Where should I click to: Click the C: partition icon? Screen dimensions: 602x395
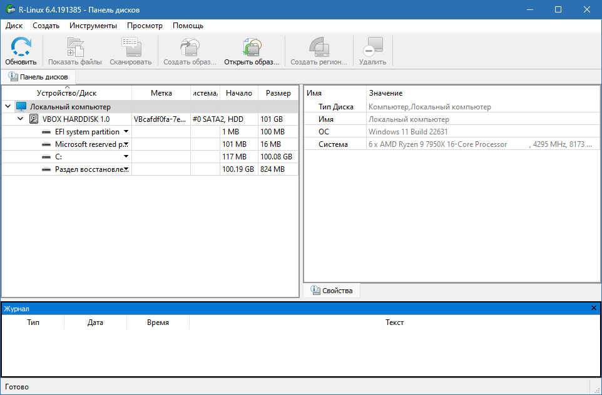point(46,157)
